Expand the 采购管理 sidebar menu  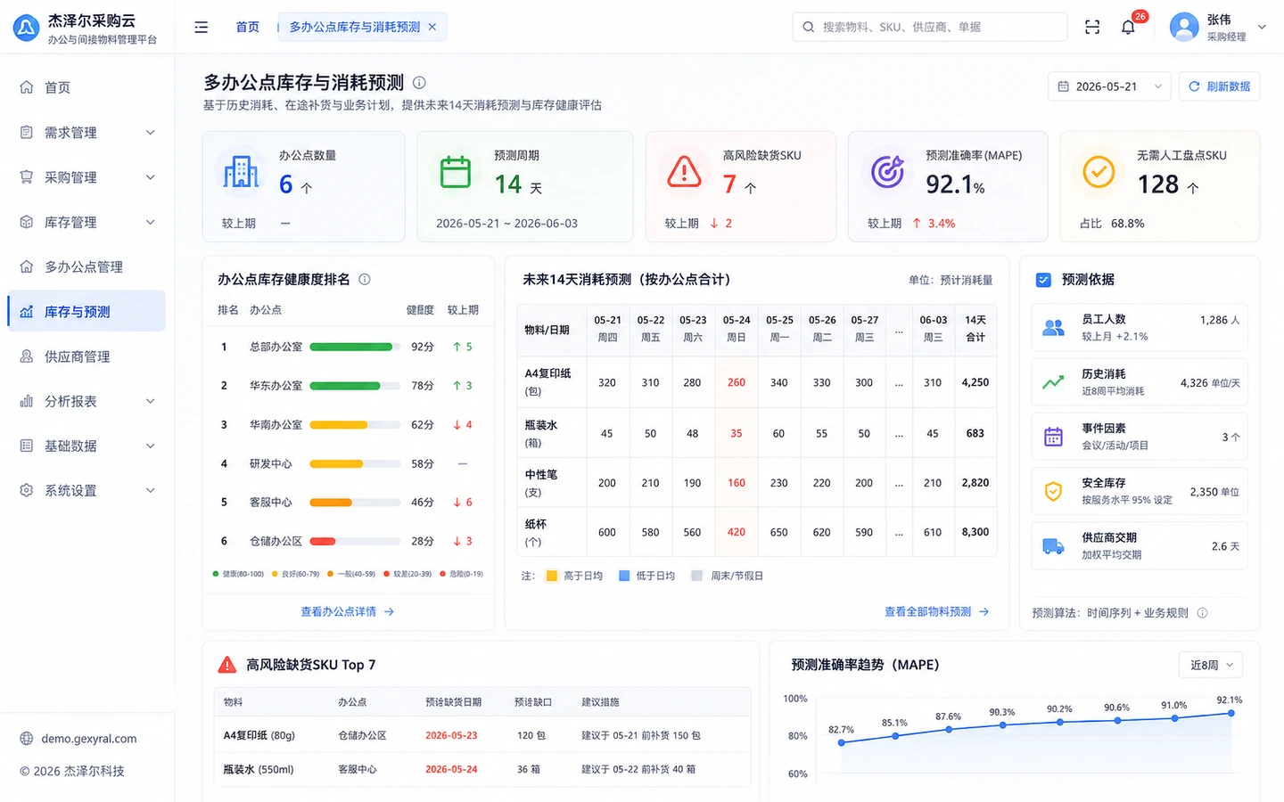[87, 177]
